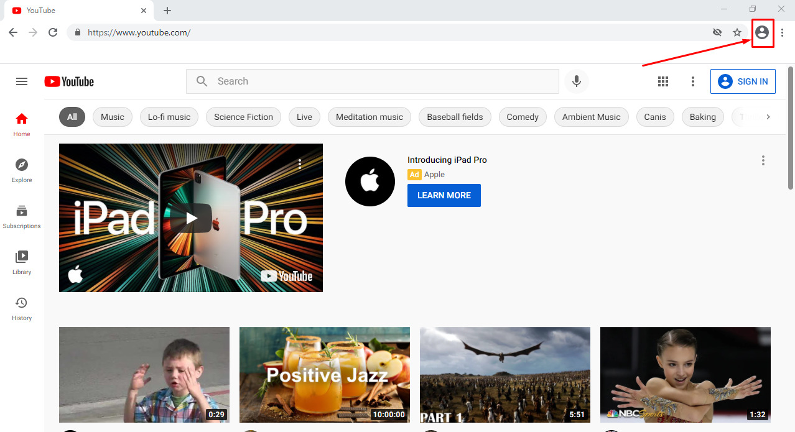This screenshot has height=432, width=795.
Task: Open the dragon PART 1 video thumbnail
Action: [505, 375]
